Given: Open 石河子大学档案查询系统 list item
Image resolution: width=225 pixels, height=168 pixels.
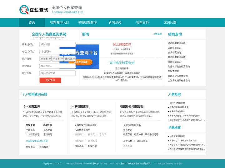Looking at the screenshot, I should pyautogui.click(x=187, y=149).
